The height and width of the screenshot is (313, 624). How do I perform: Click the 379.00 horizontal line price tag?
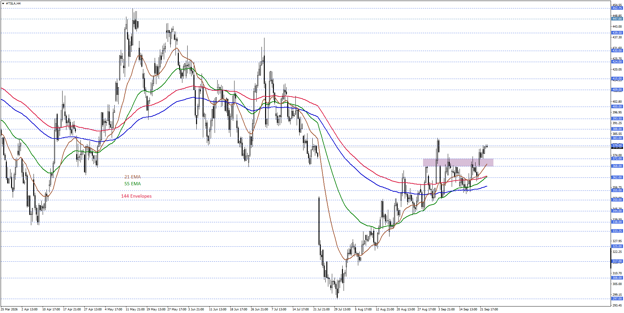[617, 145]
